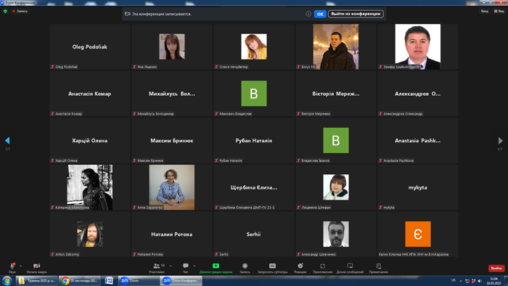The image size is (508, 286).
Task: Switch to Zoom main window in taskbar
Action: tap(139, 280)
